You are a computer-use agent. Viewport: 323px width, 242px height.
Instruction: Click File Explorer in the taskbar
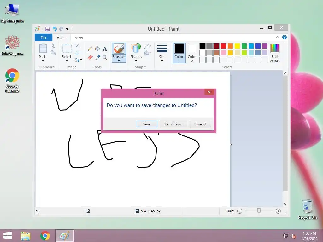[x=26, y=236]
